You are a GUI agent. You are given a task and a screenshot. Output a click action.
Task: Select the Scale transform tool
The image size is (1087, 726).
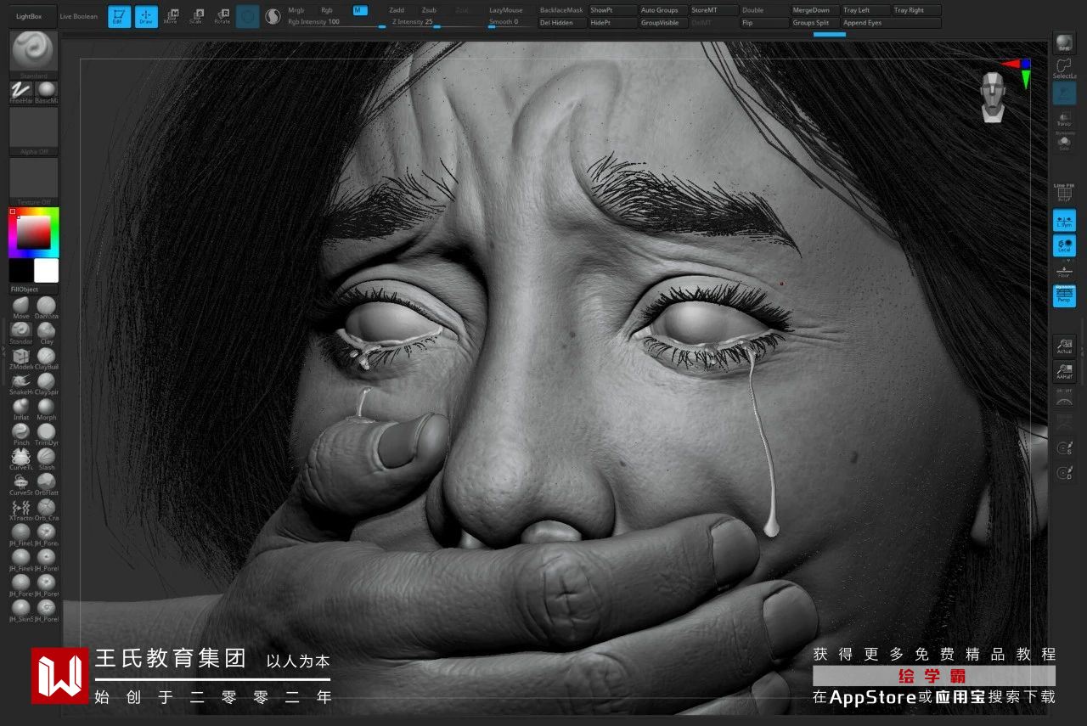point(197,16)
